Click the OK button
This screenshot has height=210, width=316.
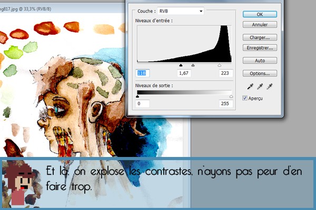point(260,14)
